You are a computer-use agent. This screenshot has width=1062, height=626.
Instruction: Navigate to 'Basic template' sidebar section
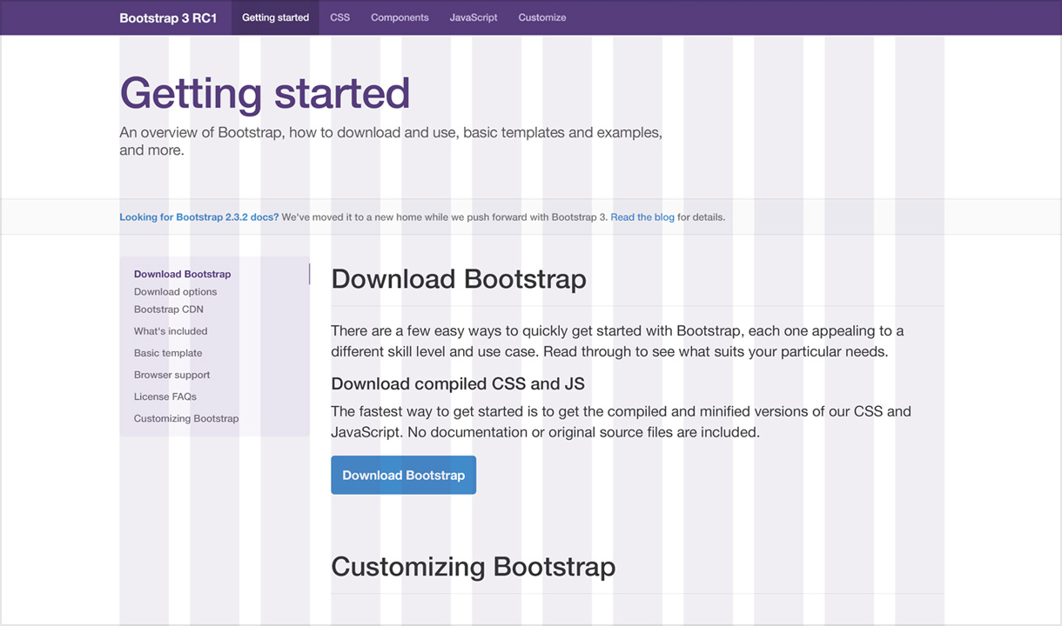point(168,353)
